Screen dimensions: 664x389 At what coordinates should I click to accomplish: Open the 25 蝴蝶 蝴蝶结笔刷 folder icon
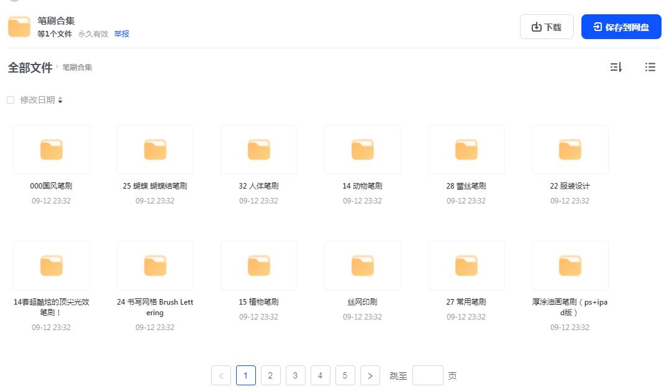pos(155,150)
